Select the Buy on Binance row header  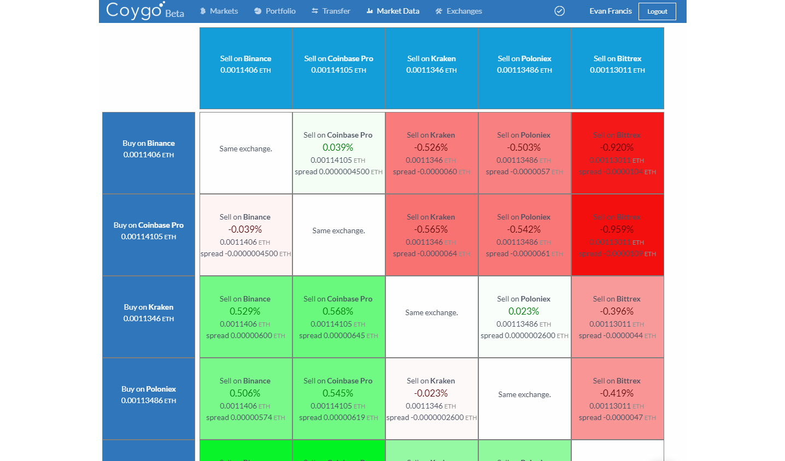tap(149, 153)
